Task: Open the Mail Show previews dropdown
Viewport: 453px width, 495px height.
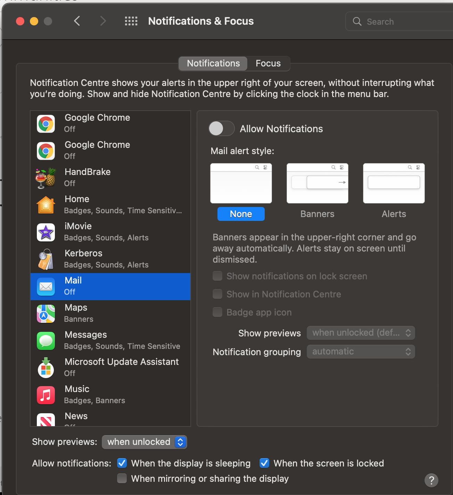Action: click(361, 333)
